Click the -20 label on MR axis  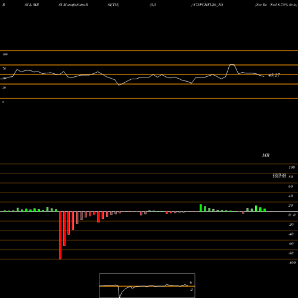coord(291,225)
